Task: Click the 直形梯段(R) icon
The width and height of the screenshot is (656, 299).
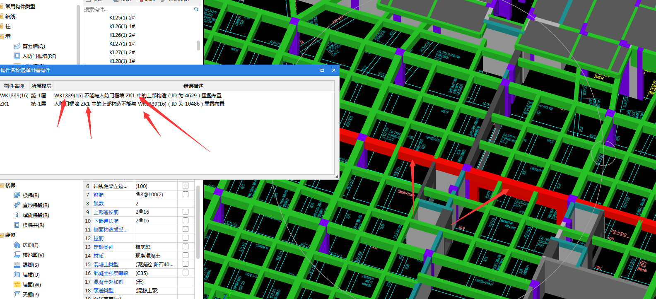Action: tap(17, 205)
